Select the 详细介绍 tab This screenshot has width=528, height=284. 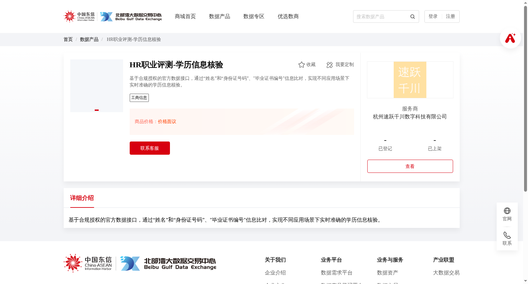coord(82,198)
